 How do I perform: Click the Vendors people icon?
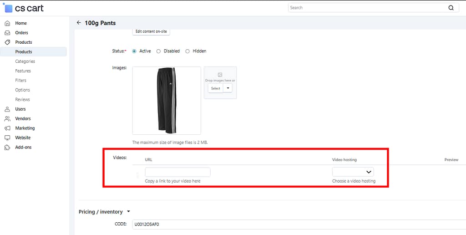[7, 119]
